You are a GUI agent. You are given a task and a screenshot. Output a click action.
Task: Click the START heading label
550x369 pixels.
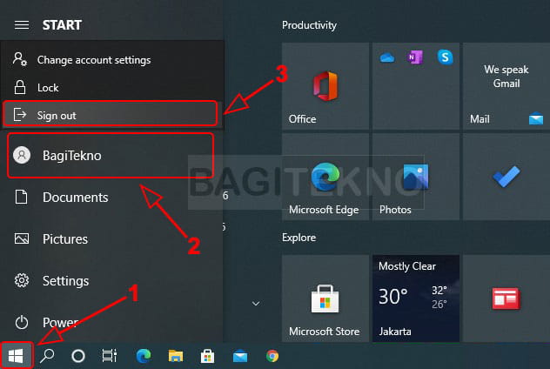[x=62, y=25]
